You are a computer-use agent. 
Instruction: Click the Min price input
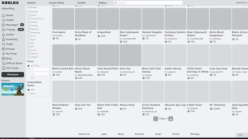[x=40, y=69]
